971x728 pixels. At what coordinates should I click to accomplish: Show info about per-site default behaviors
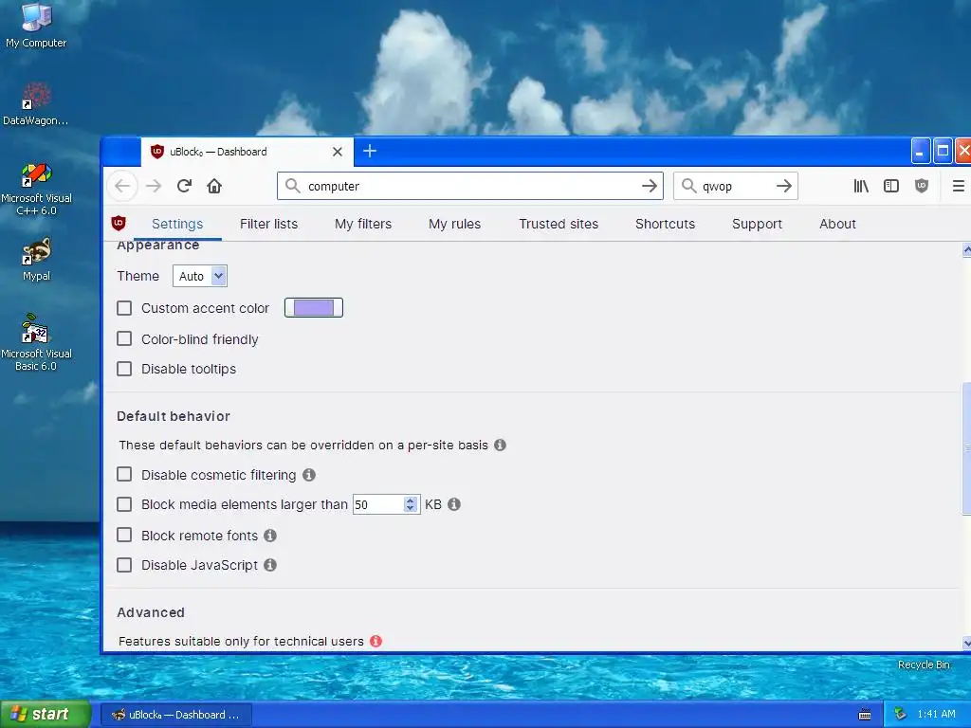coord(501,446)
